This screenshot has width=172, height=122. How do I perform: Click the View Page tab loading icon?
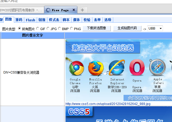click(48, 10)
